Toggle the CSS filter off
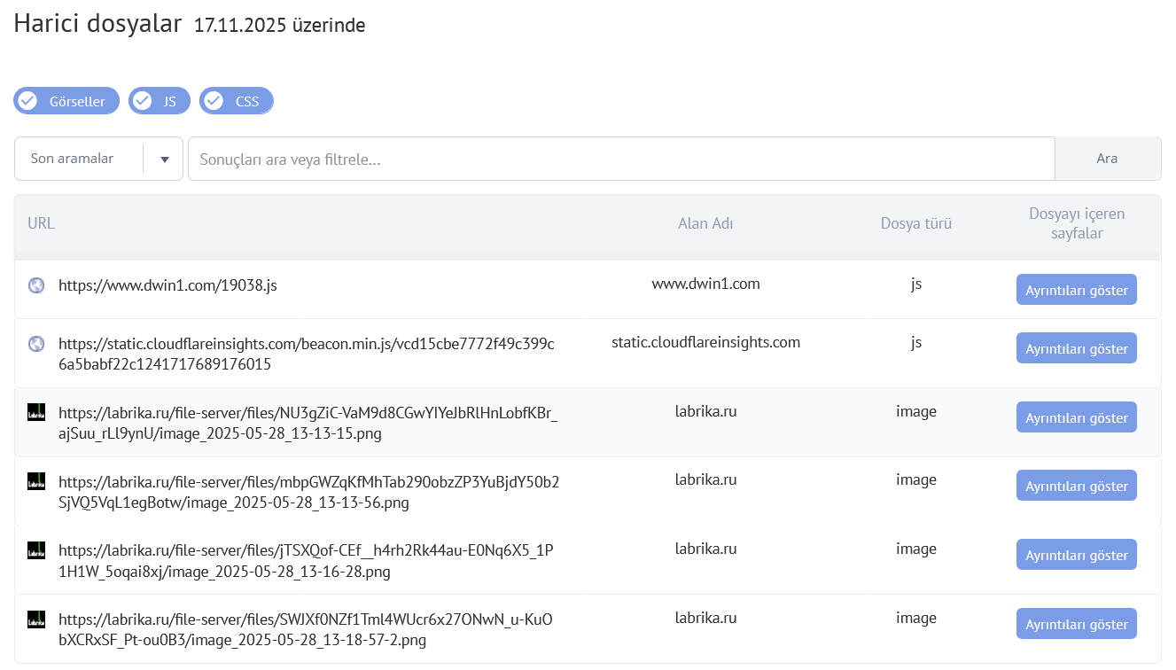The width and height of the screenshot is (1176, 670). pyautogui.click(x=236, y=100)
